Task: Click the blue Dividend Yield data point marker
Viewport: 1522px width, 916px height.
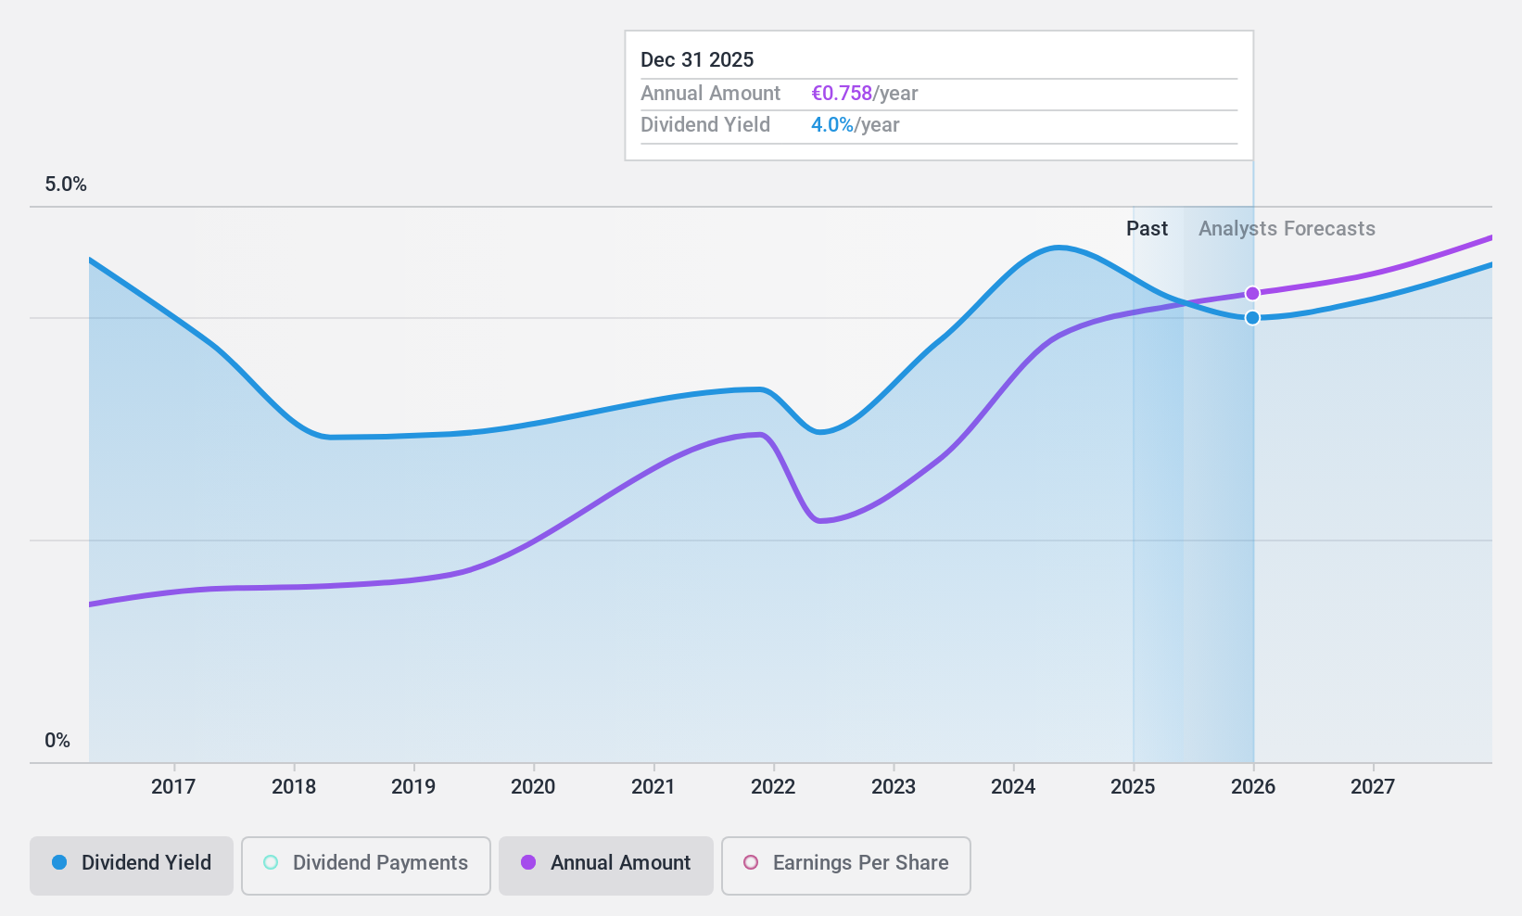Action: [1252, 318]
